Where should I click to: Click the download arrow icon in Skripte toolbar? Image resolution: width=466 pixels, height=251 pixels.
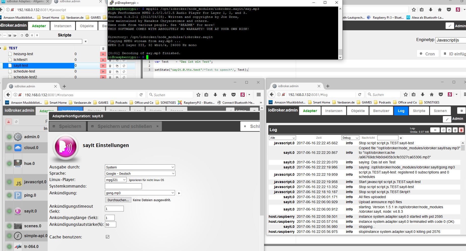tap(32, 35)
